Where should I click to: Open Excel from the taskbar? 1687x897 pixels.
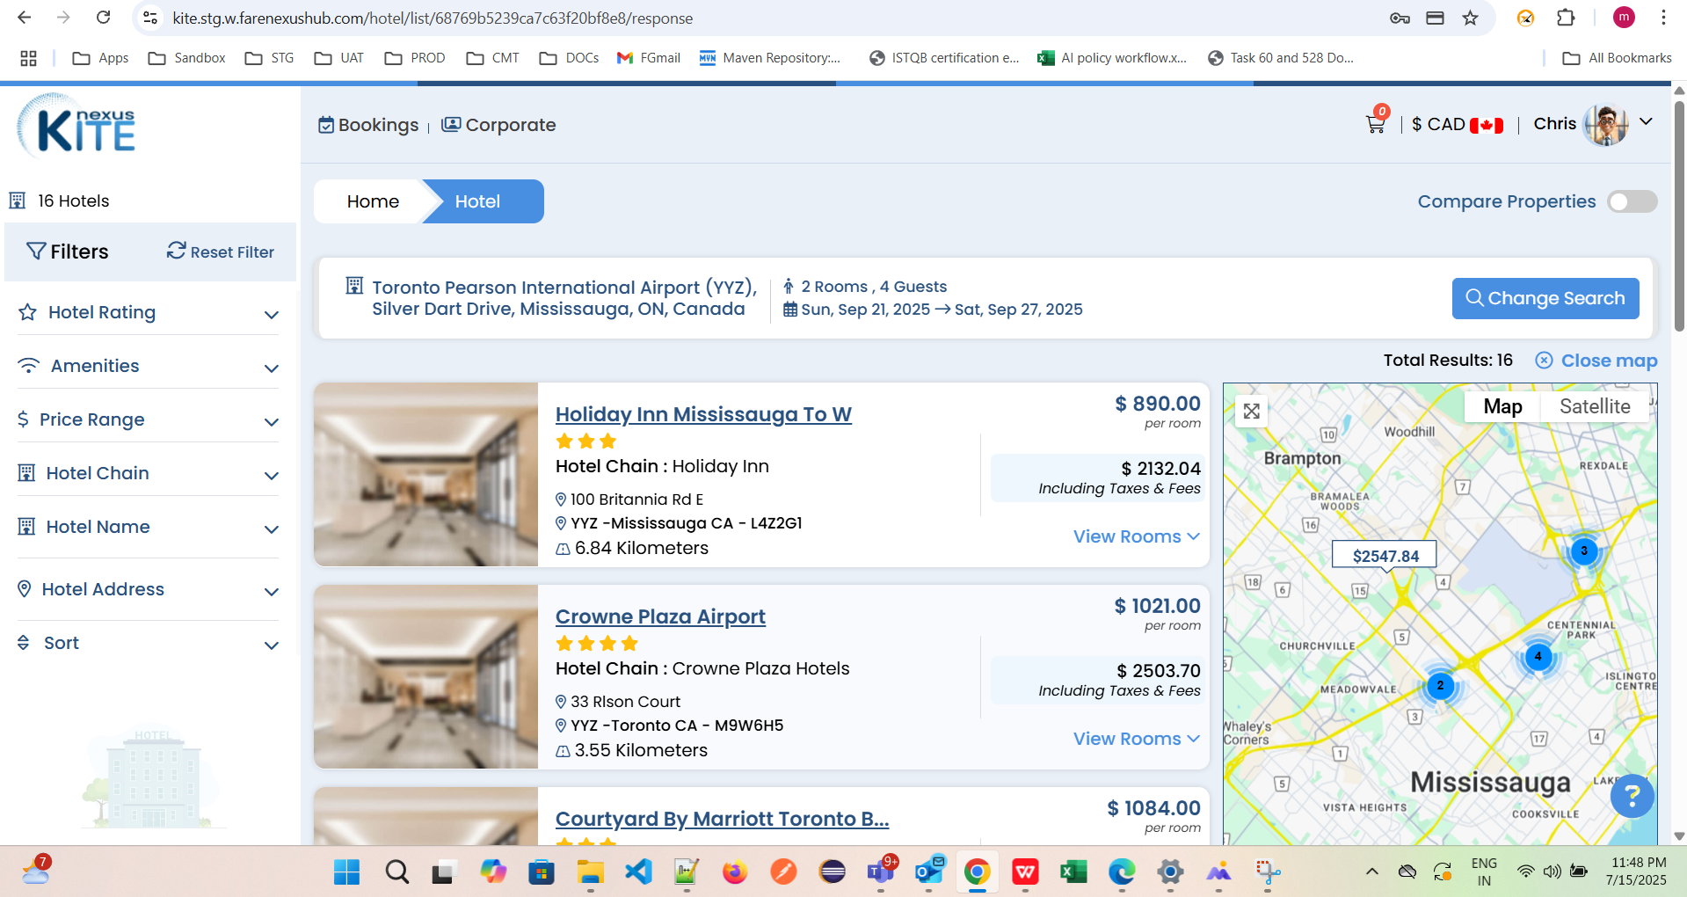click(1073, 871)
